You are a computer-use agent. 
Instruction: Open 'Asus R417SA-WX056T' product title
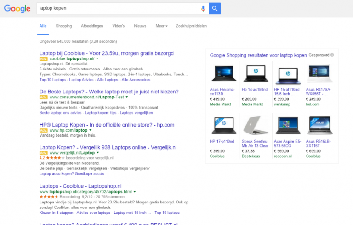coord(319,92)
